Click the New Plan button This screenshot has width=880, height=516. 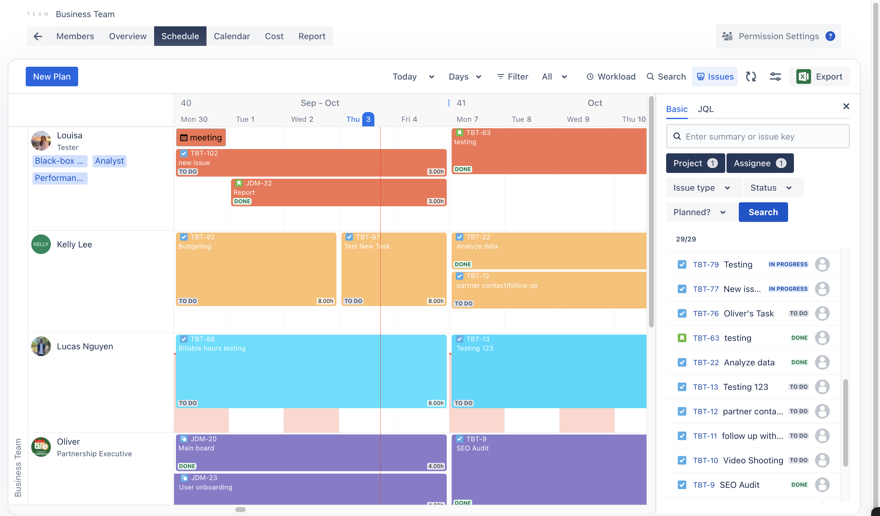(52, 77)
